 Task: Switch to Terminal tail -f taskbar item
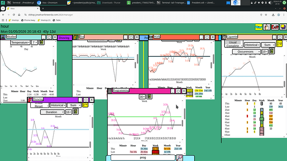171,3
